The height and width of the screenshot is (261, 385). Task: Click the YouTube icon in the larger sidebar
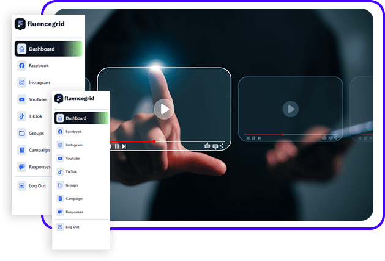[21, 99]
